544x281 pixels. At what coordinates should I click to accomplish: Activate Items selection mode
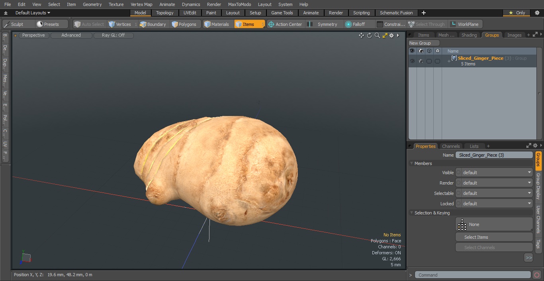pyautogui.click(x=249, y=24)
